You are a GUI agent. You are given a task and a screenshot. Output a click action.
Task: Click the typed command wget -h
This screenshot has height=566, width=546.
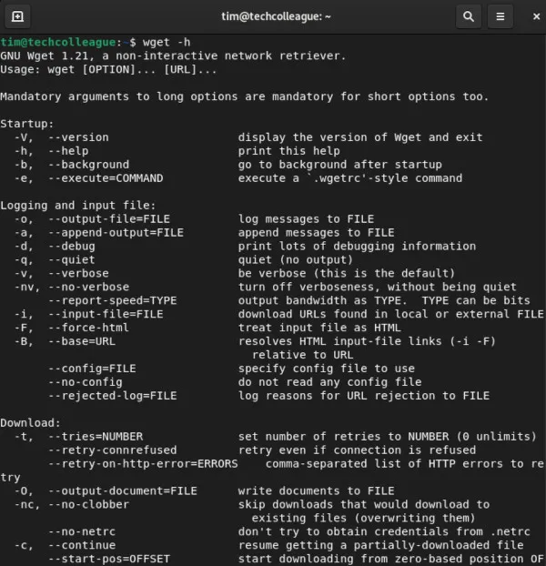tap(167, 42)
